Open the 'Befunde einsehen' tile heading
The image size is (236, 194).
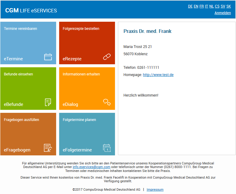[x=18, y=74]
